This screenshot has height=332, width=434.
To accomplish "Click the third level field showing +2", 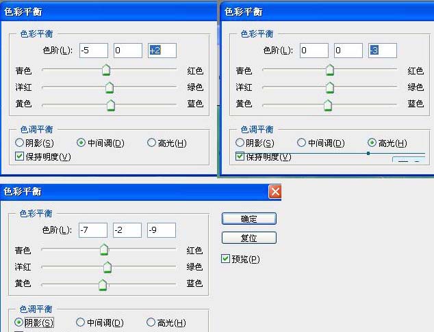I will click(x=162, y=51).
